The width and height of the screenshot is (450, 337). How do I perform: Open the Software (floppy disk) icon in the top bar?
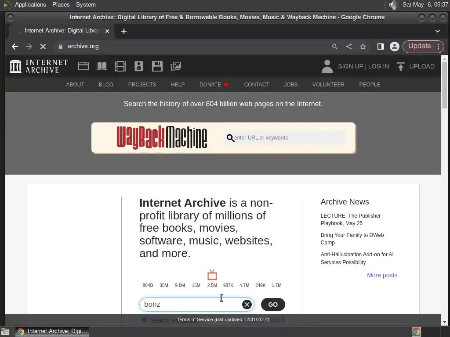coord(157,67)
